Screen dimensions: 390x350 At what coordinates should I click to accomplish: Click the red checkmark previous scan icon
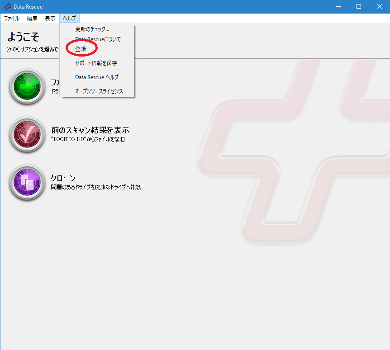pyautogui.click(x=27, y=134)
